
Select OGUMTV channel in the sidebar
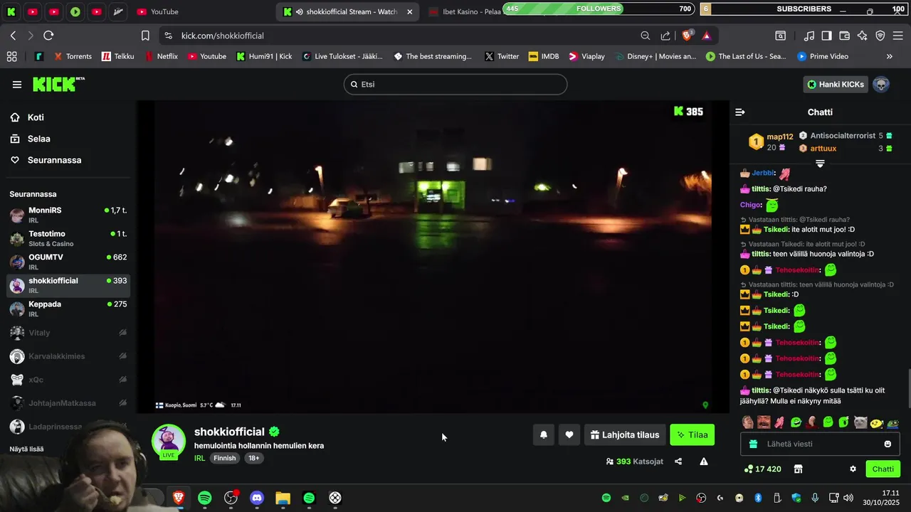coord(68,262)
